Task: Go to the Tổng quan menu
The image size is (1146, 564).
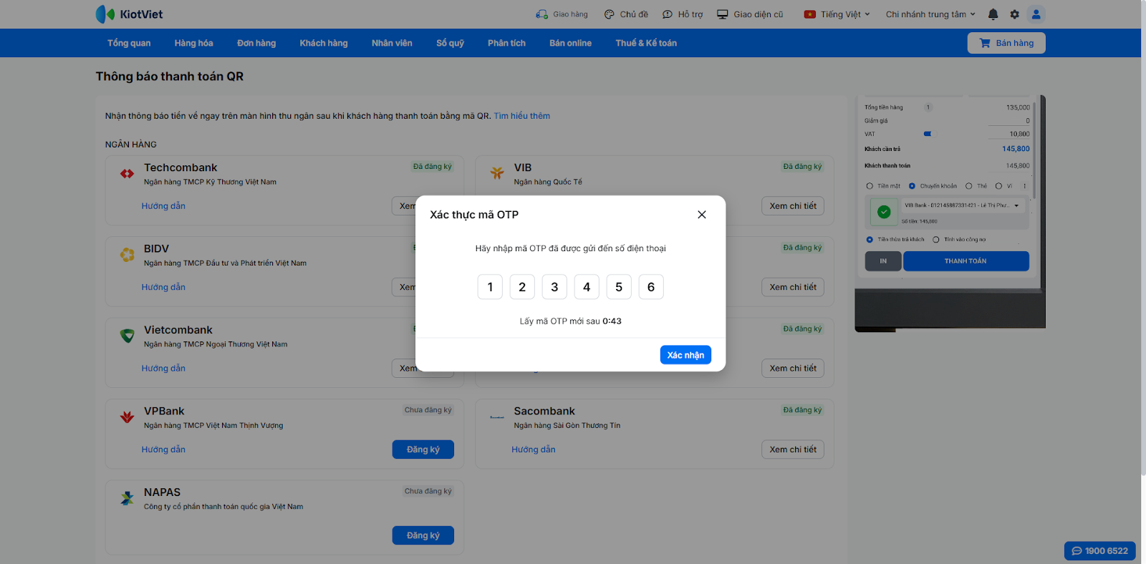Action: point(129,43)
